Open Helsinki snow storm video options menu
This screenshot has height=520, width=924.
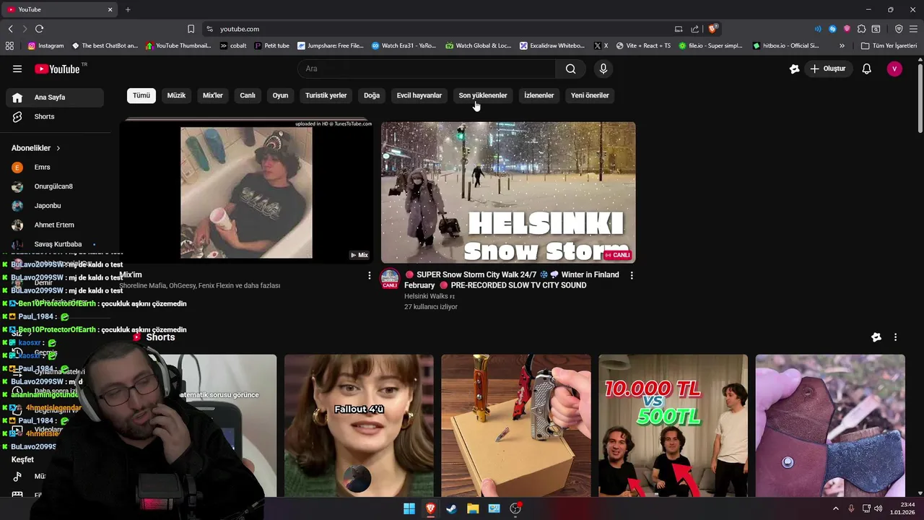click(x=632, y=275)
